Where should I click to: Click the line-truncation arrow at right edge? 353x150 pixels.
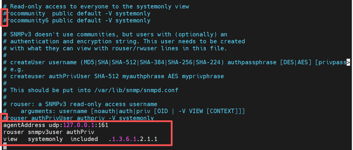click(x=348, y=62)
